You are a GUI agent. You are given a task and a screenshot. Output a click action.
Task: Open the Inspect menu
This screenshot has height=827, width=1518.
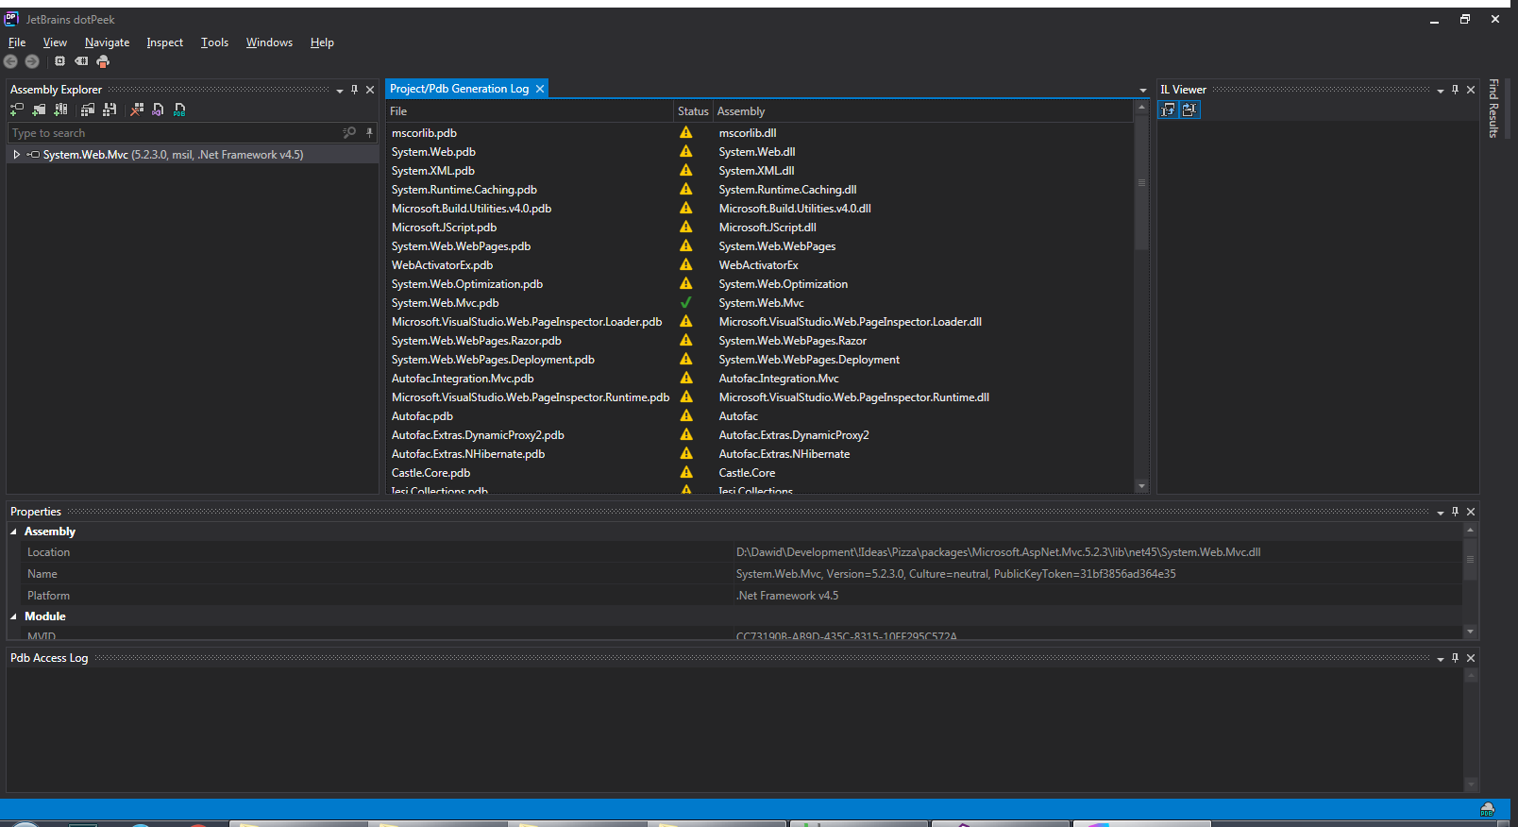pos(164,42)
